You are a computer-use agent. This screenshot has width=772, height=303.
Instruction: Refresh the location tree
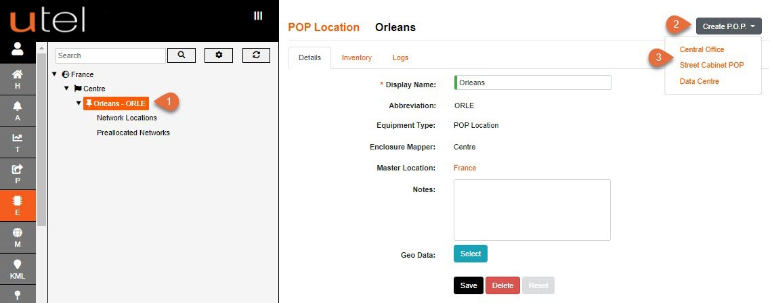point(256,55)
